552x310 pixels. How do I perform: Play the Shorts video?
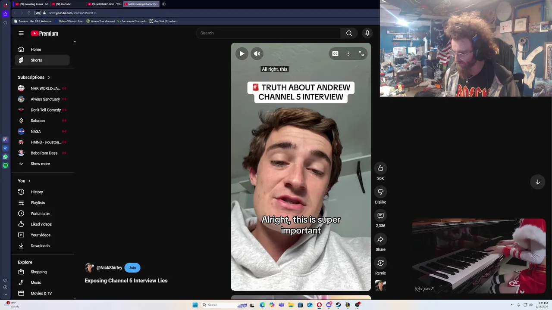point(242,54)
